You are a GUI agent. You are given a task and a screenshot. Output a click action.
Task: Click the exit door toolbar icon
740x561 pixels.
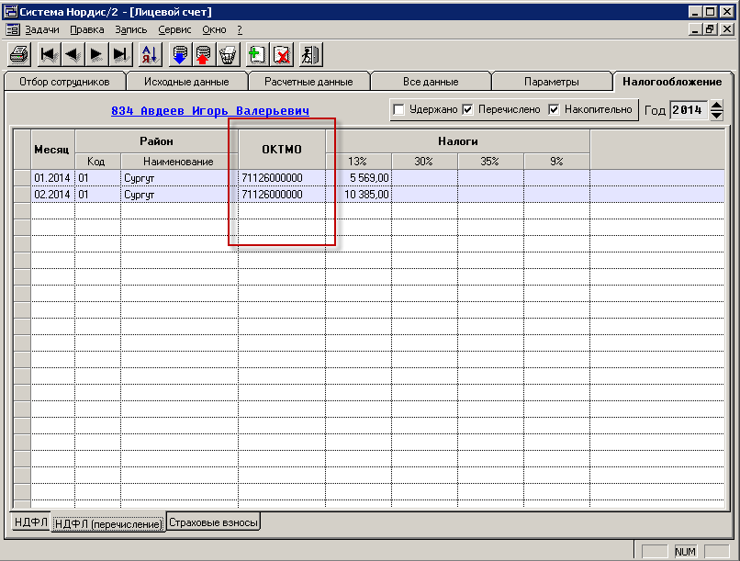tap(311, 55)
